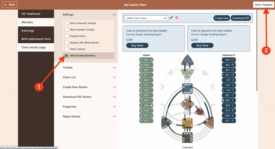
Task: Click the Save changes button
Action: tap(263, 5)
